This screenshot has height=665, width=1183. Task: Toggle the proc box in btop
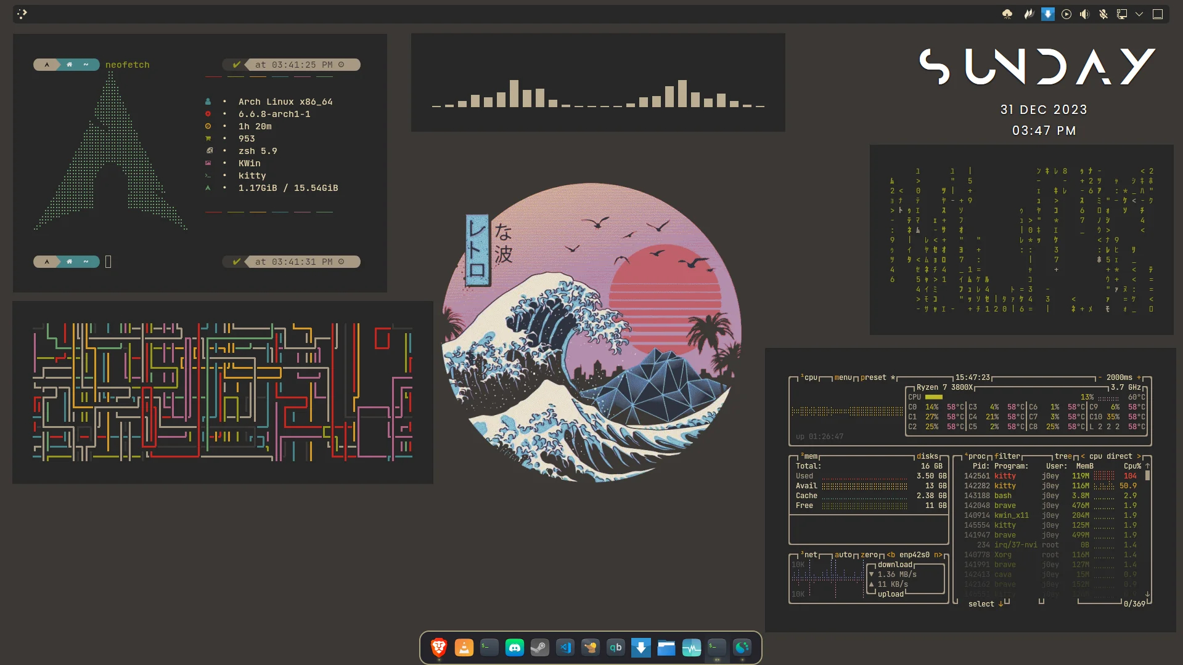coord(975,456)
